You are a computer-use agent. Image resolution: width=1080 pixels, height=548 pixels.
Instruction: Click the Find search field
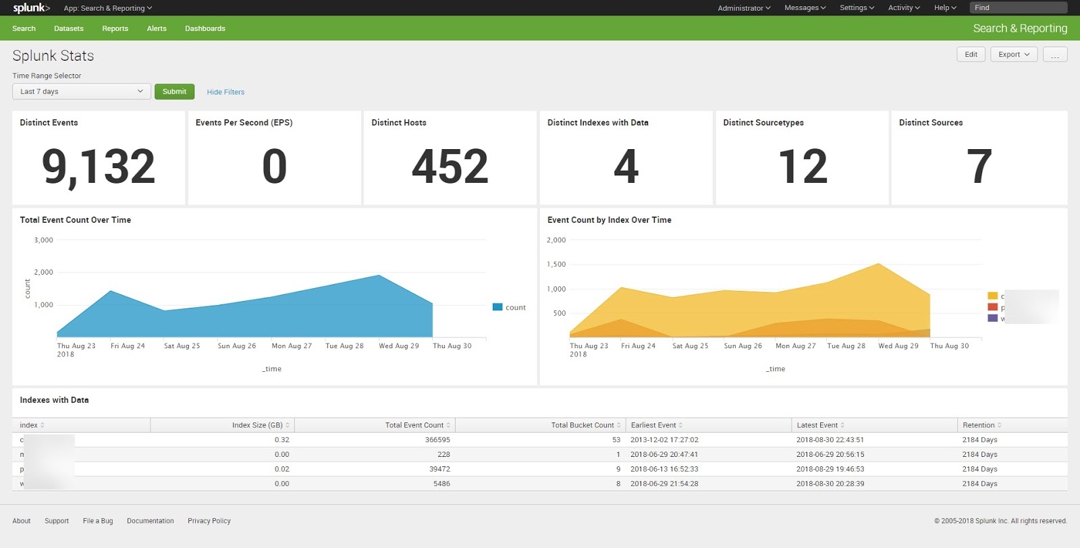[x=1018, y=8]
